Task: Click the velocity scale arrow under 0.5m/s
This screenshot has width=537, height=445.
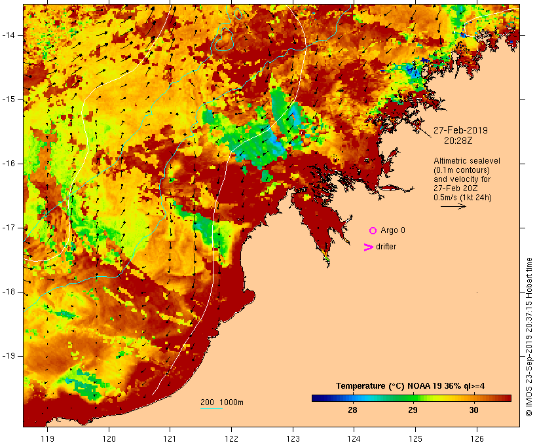Action: click(453, 206)
